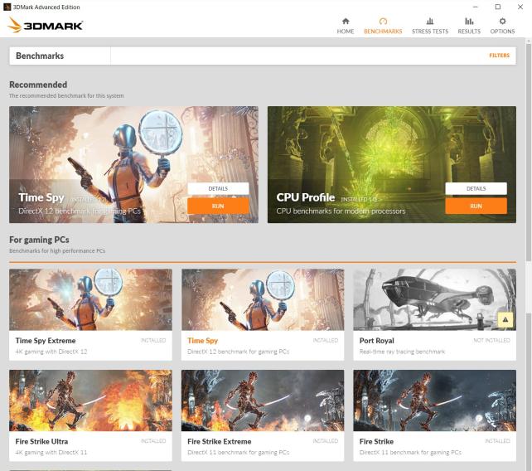Image resolution: width=532 pixels, height=471 pixels.
Task: Click the Fire Strike Ultra title text
Action: click(41, 441)
